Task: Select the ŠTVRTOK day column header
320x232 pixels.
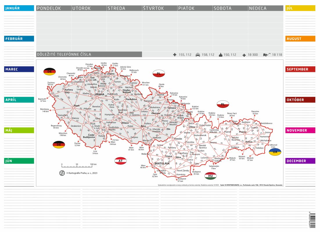Action: pos(160,8)
